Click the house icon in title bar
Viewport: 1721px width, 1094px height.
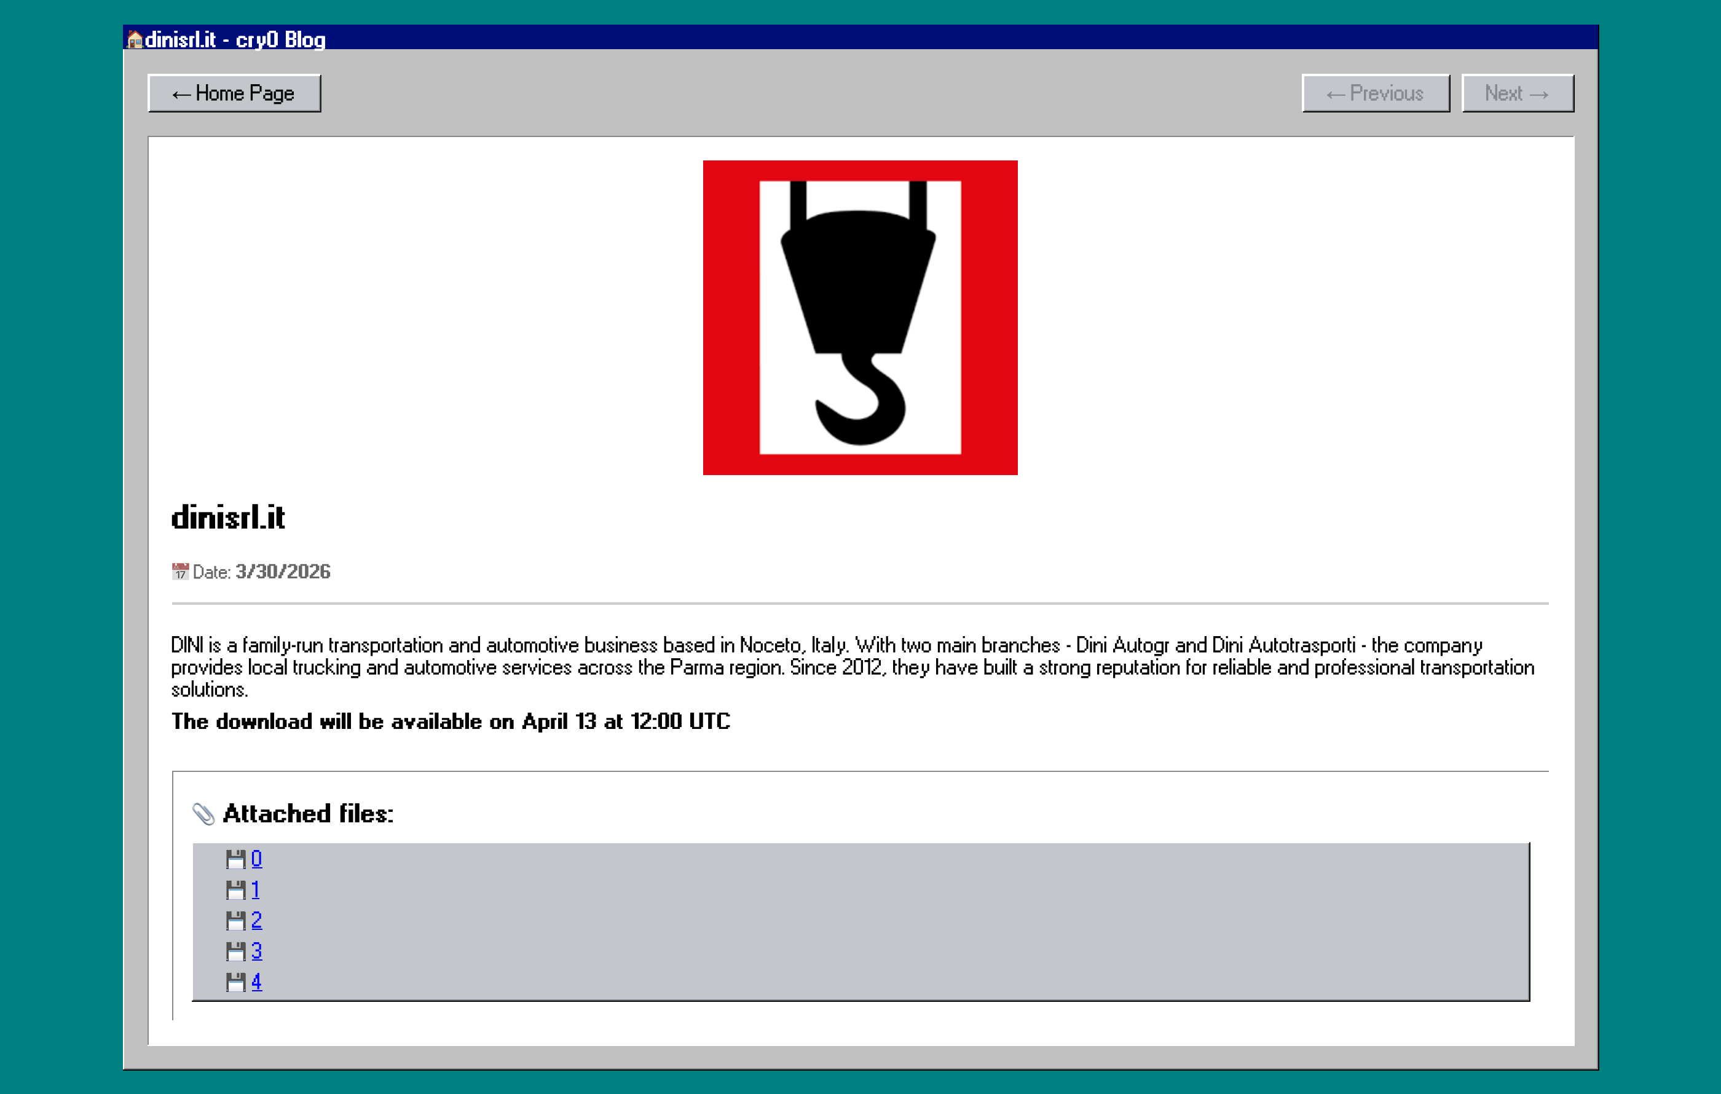click(135, 40)
